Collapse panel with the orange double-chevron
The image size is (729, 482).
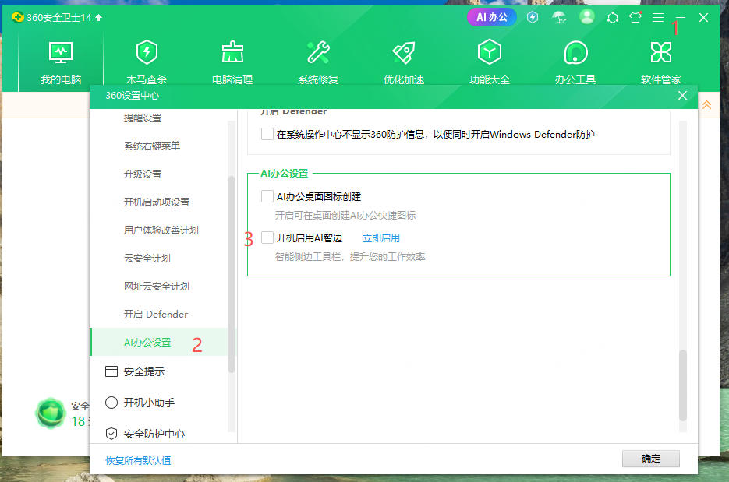click(x=707, y=104)
